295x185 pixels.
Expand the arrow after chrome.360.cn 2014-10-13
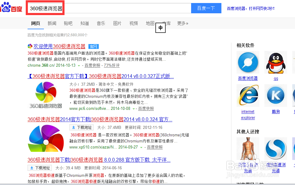pos(79,65)
